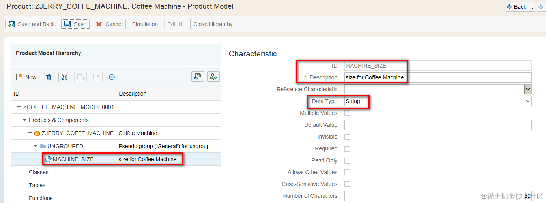Collapse the UNGROUPED folder node

pyautogui.click(x=36, y=147)
